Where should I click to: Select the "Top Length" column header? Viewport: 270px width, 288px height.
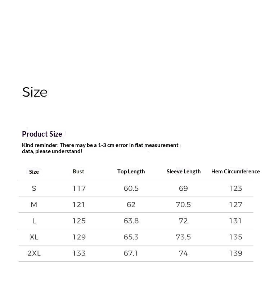[131, 172]
